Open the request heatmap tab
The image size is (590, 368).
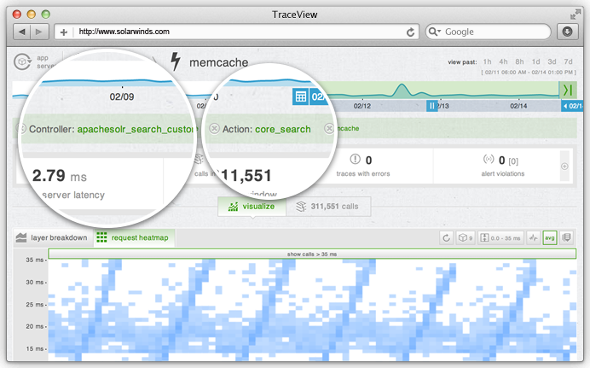134,237
